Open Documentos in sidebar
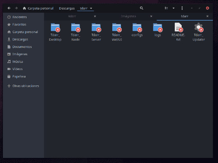Image resolution: width=218 pixels, height=163 pixels. [23, 47]
